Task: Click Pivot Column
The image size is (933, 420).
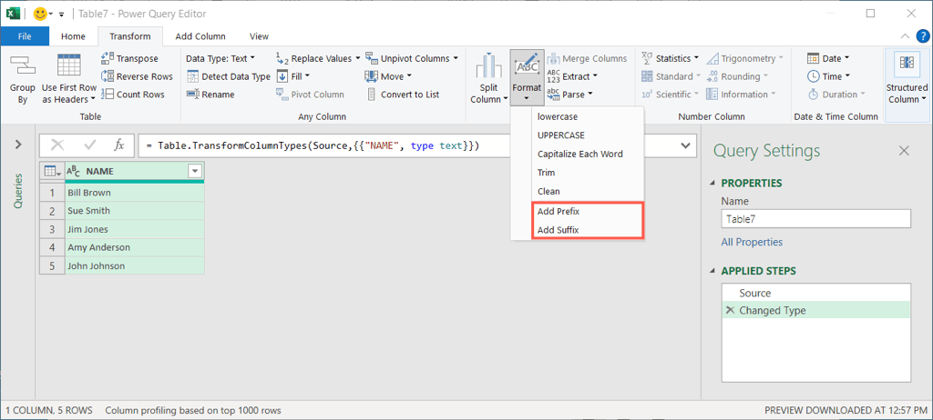Action: [310, 94]
